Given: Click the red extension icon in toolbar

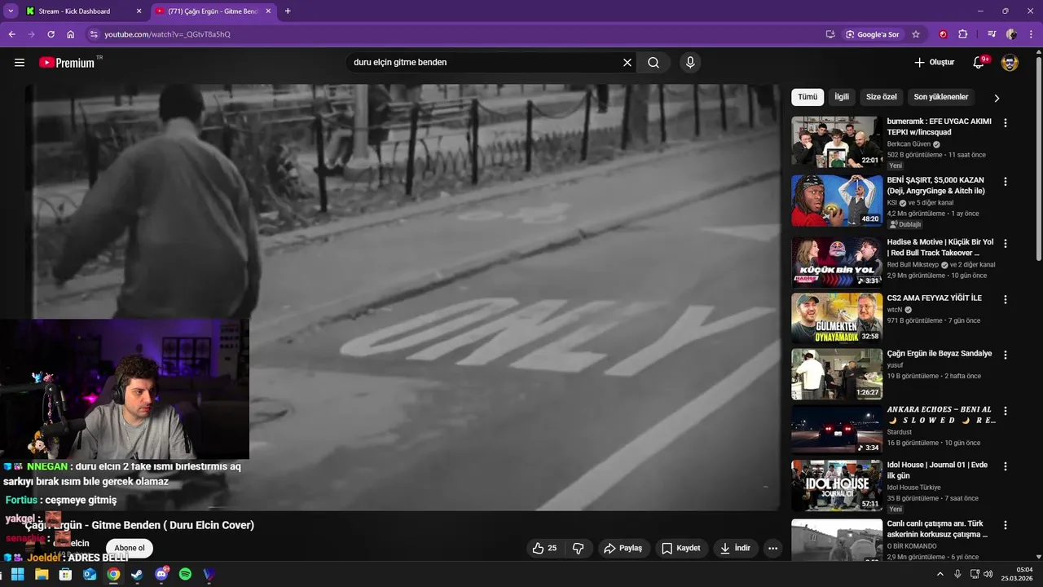Looking at the screenshot, I should click(x=944, y=34).
